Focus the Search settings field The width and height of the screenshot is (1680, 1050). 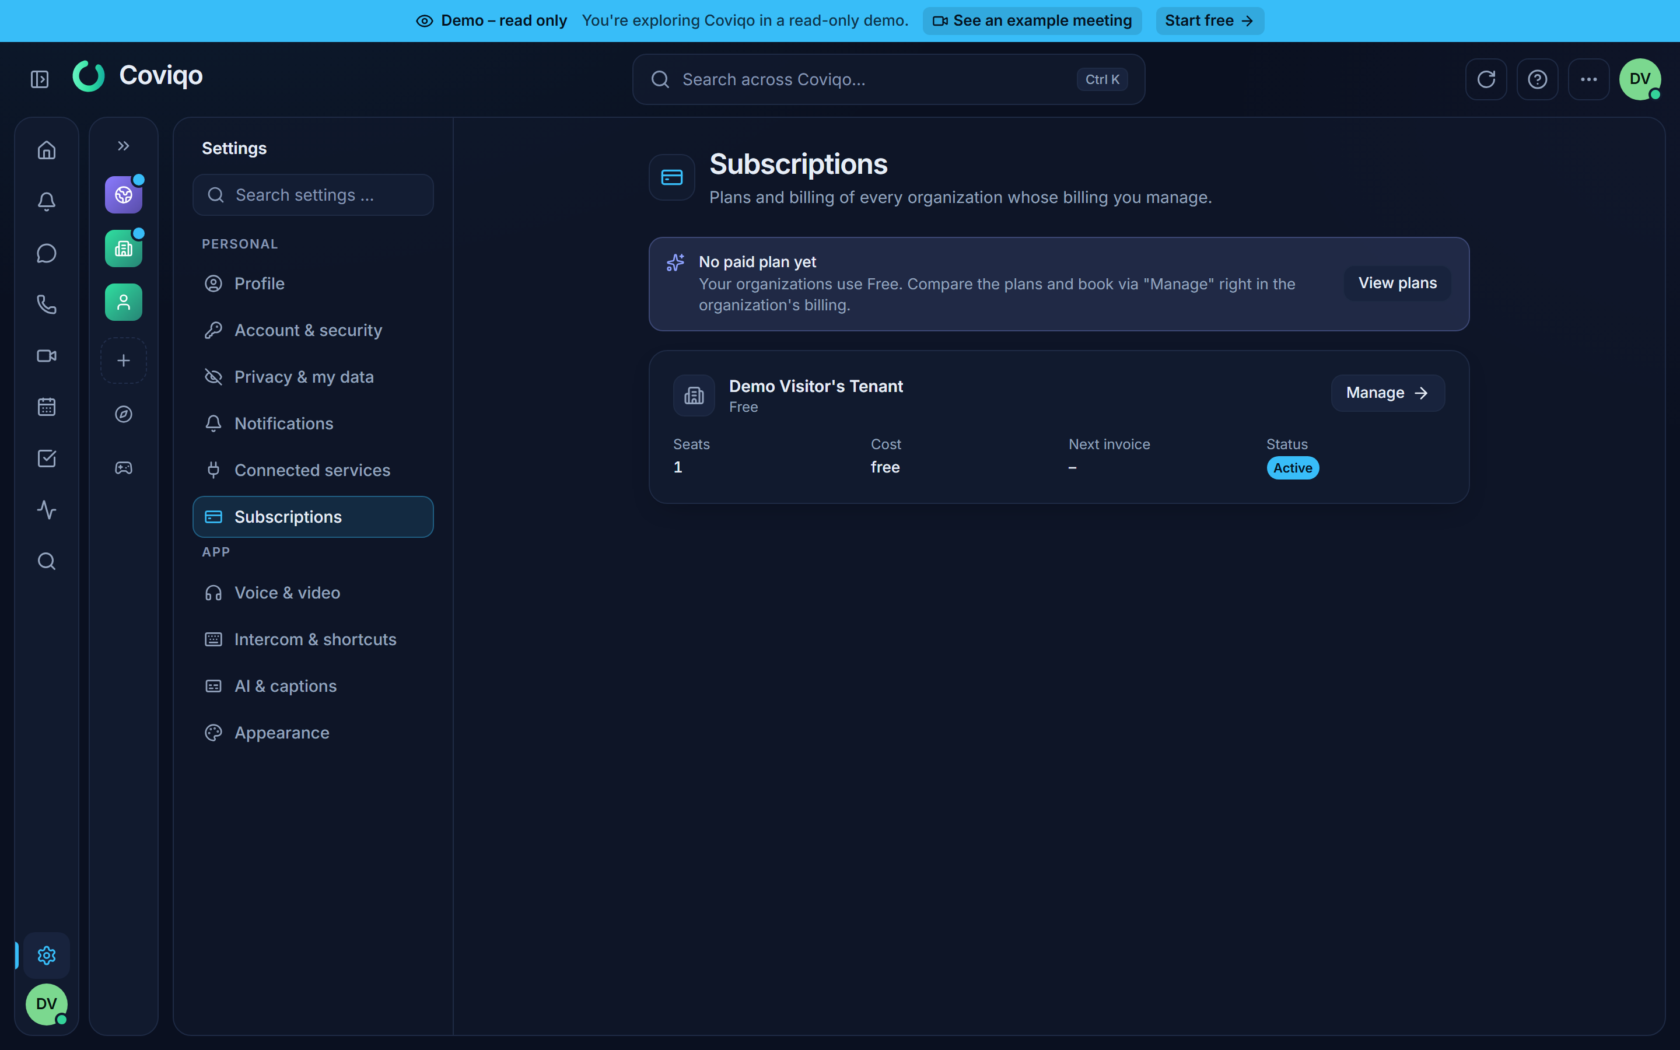(x=313, y=195)
